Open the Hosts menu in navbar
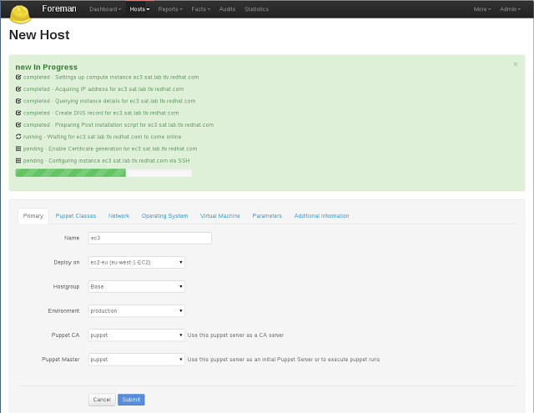The width and height of the screenshot is (534, 413). pos(139,9)
